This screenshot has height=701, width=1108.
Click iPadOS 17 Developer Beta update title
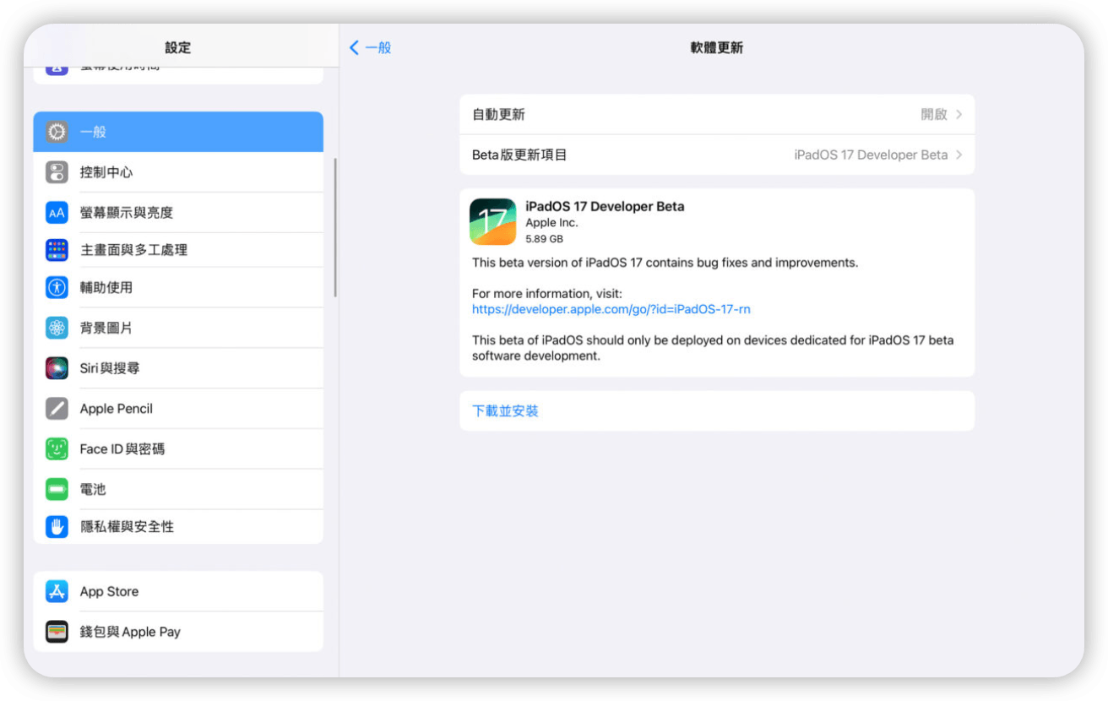tap(605, 206)
